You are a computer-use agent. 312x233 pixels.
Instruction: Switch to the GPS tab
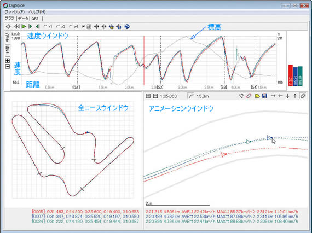[35, 19]
